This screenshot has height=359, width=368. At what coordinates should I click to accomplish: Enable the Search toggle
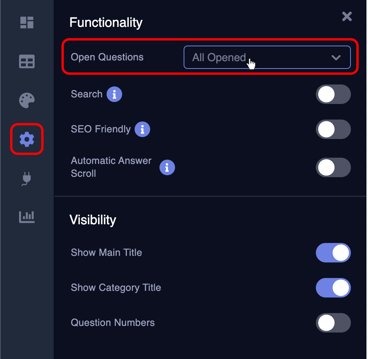[x=333, y=94]
